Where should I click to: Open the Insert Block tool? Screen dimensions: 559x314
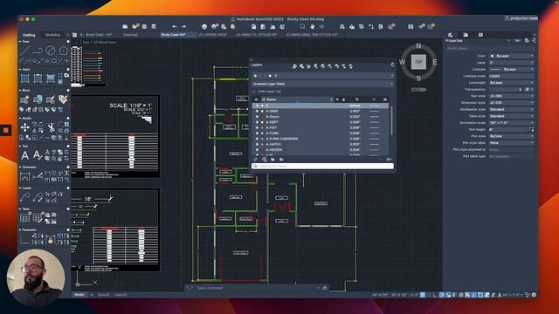pyautogui.click(x=24, y=99)
